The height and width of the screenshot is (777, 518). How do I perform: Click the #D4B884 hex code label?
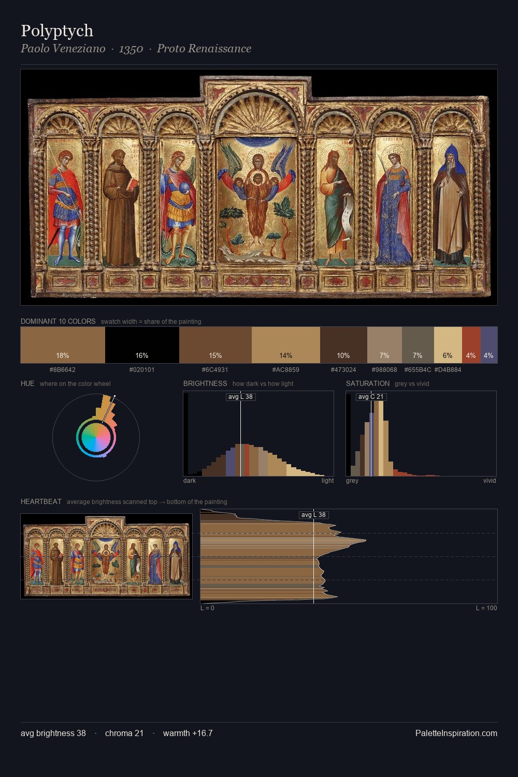coord(448,370)
